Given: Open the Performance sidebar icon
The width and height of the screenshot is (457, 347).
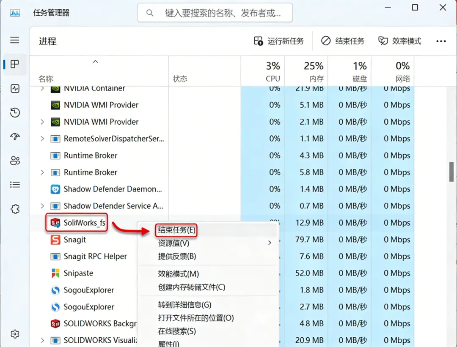Looking at the screenshot, I should (15, 88).
